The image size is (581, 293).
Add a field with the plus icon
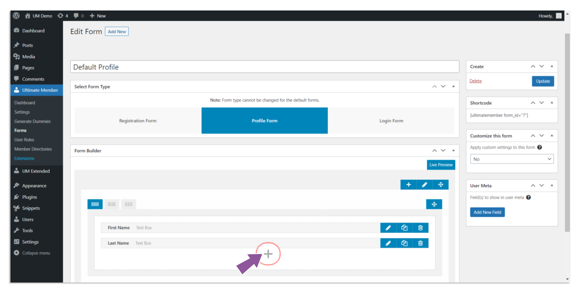click(268, 254)
